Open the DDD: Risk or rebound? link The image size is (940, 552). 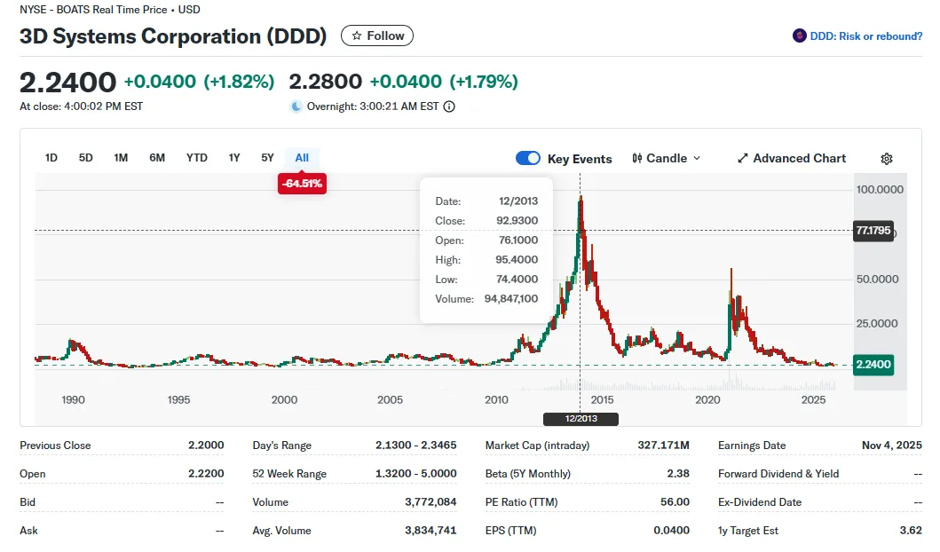pyautogui.click(x=865, y=36)
